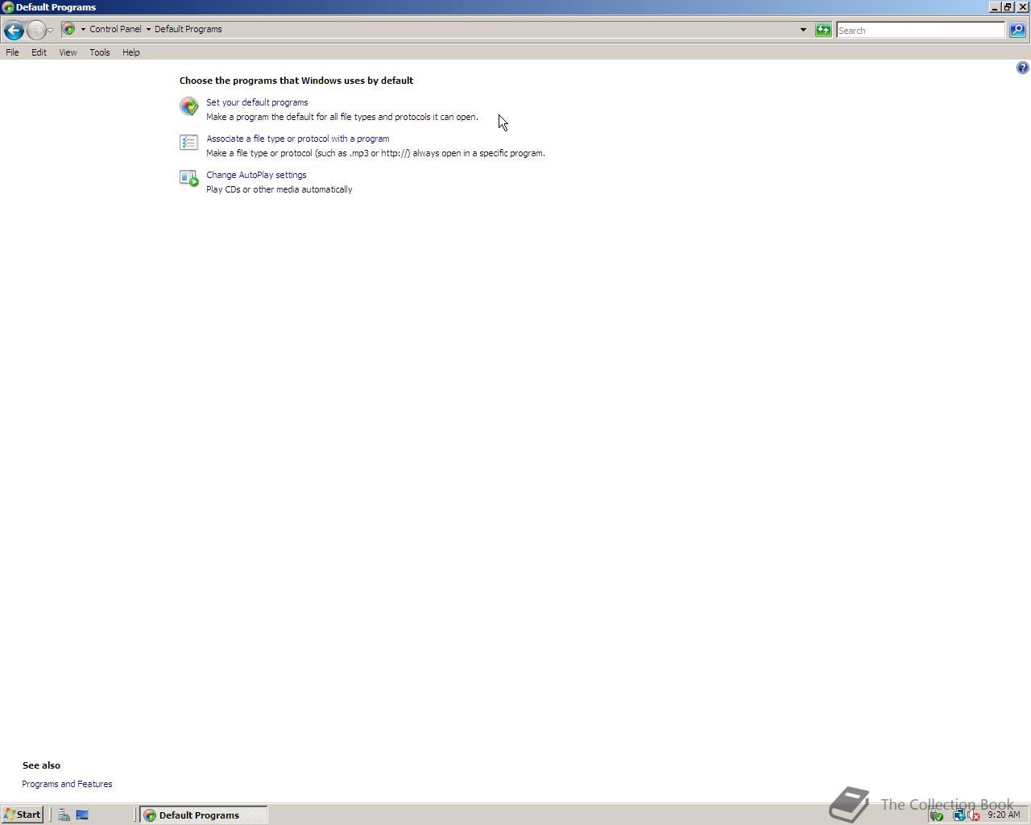The width and height of the screenshot is (1031, 825).
Task: Restore down the Default Programs window
Action: [1008, 7]
